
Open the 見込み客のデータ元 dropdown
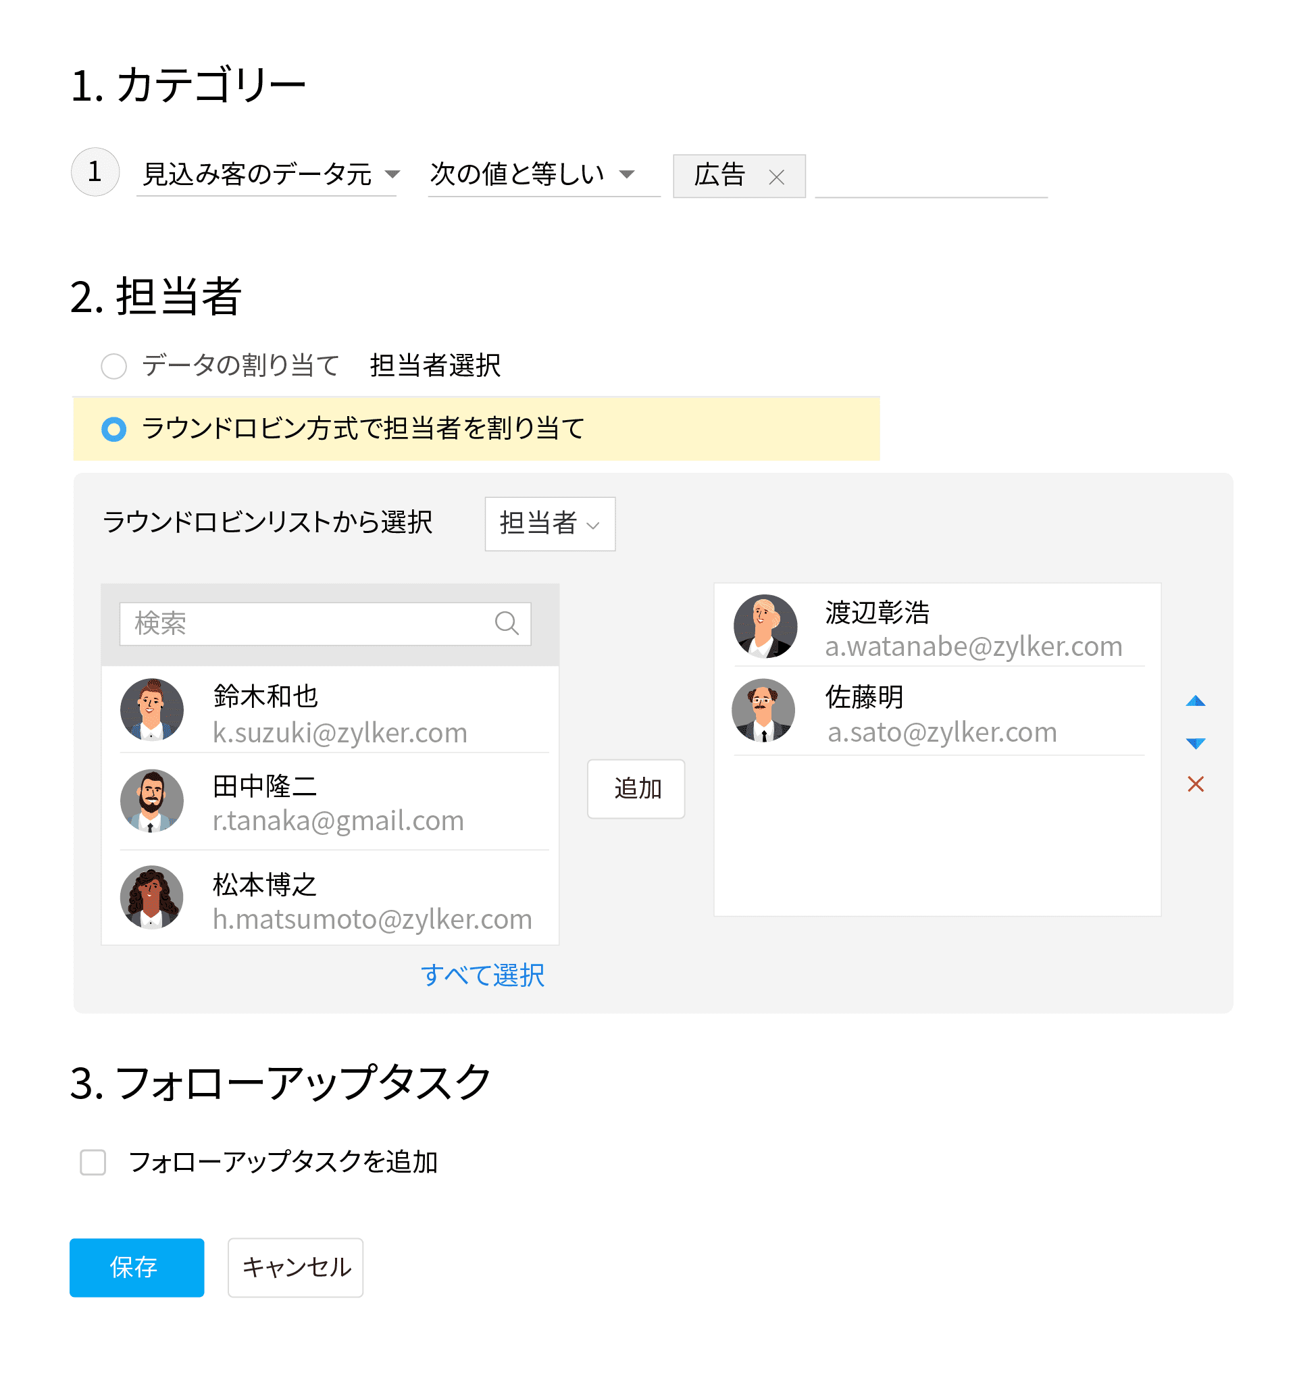pos(266,175)
